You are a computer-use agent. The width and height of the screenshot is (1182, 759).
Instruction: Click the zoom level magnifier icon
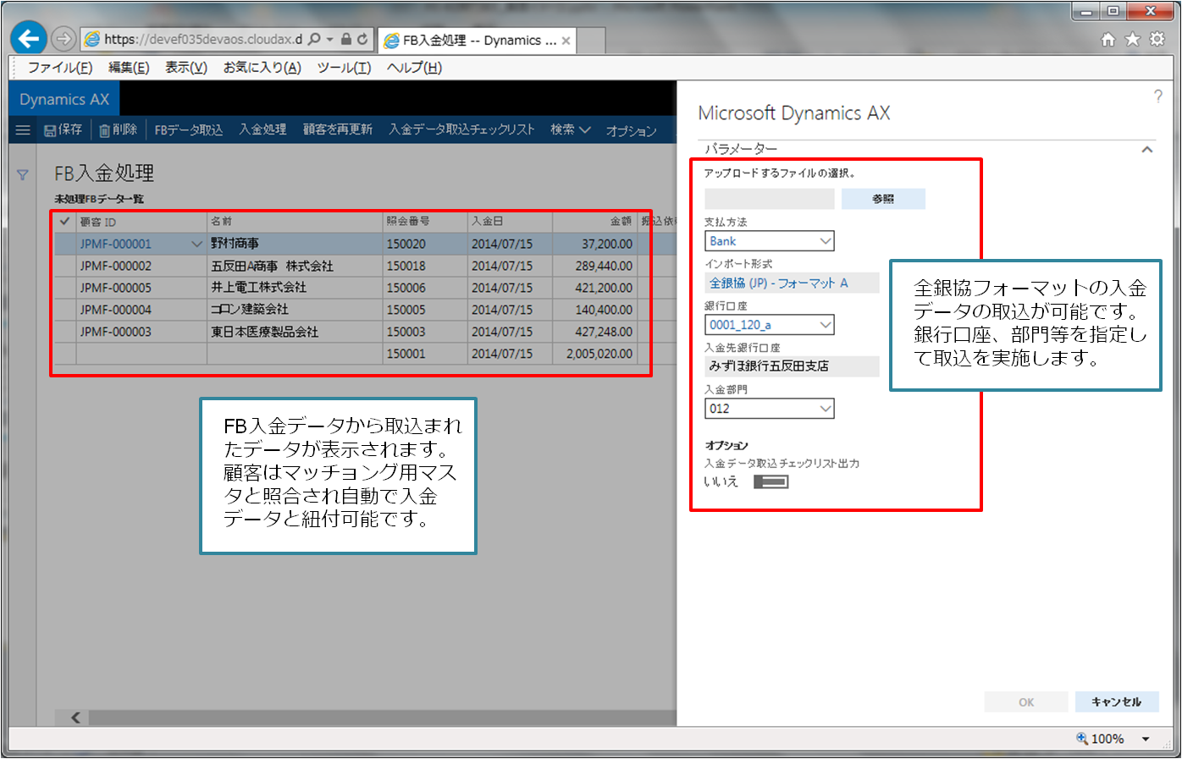click(1081, 738)
